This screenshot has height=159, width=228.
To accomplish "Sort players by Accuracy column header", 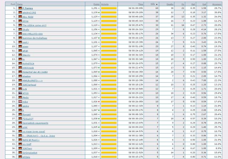I will [x=217, y=4].
